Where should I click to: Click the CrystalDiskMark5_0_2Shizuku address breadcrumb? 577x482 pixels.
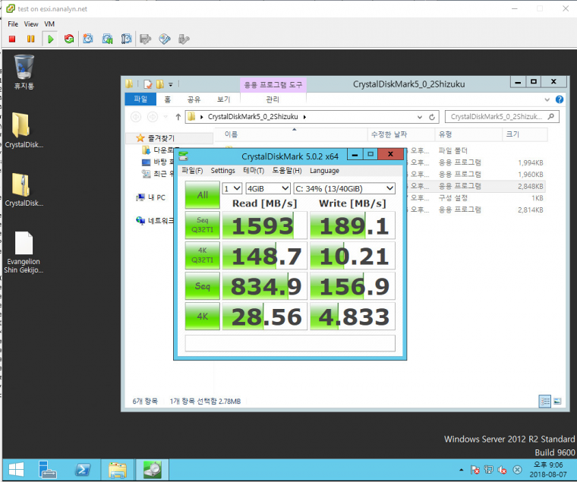(253, 117)
